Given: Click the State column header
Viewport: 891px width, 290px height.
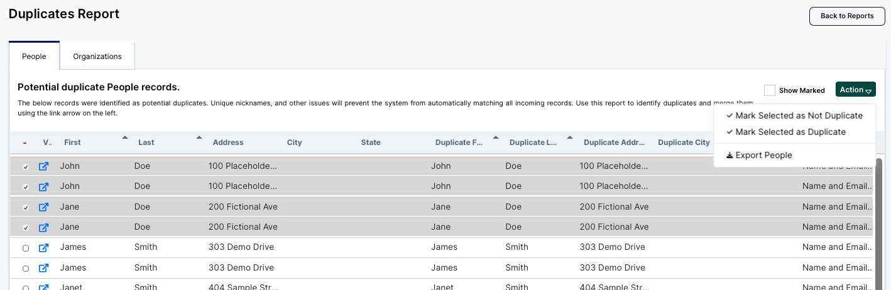Looking at the screenshot, I should [x=371, y=142].
